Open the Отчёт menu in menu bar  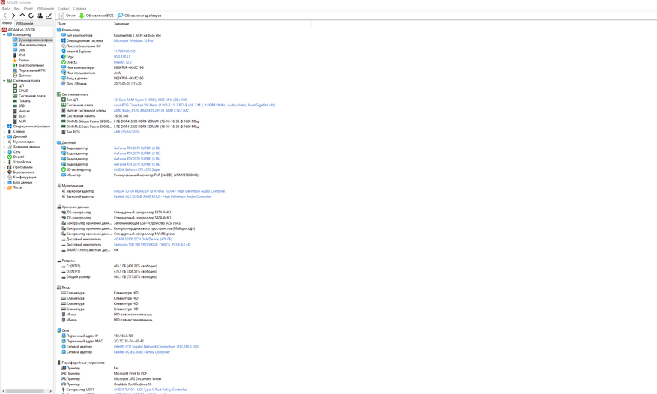tap(28, 8)
